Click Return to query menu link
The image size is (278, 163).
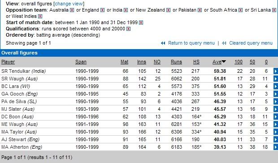point(191,43)
